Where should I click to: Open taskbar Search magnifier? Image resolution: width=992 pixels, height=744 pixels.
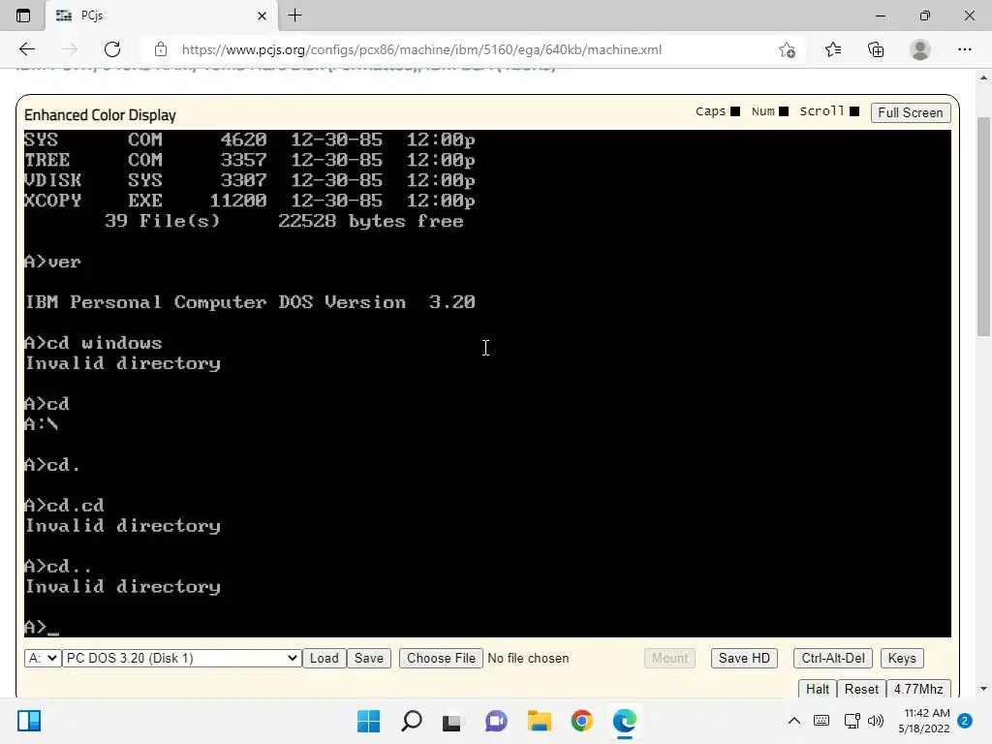pyautogui.click(x=411, y=721)
